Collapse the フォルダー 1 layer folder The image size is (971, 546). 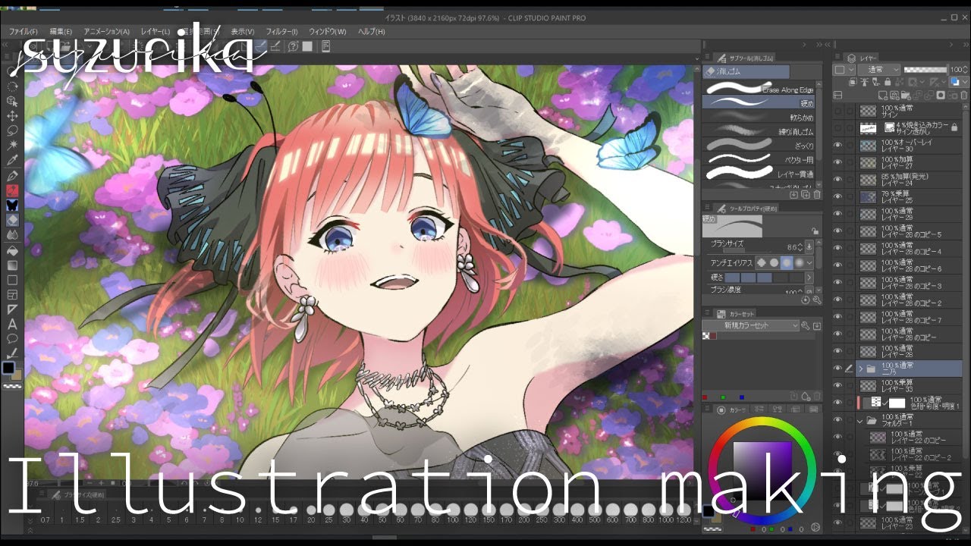pos(861,420)
